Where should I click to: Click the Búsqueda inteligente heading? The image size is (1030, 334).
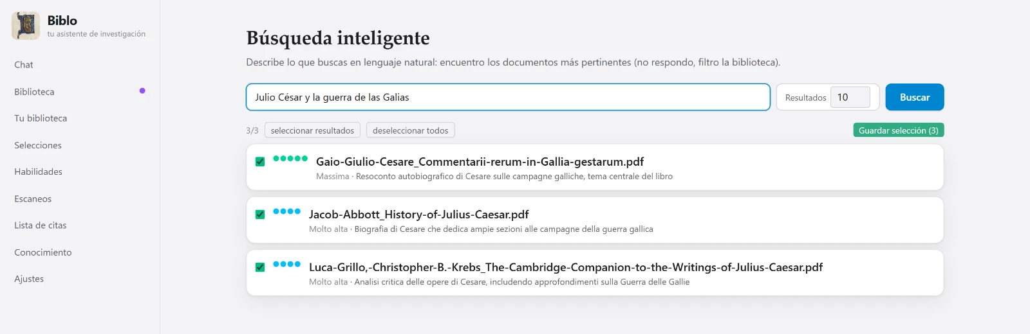(x=338, y=38)
